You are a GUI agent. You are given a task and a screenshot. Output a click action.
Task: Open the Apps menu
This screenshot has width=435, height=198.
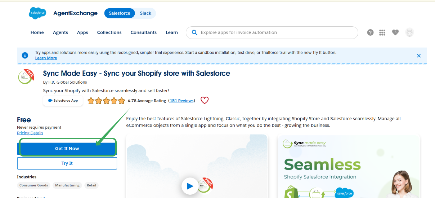[x=82, y=32]
